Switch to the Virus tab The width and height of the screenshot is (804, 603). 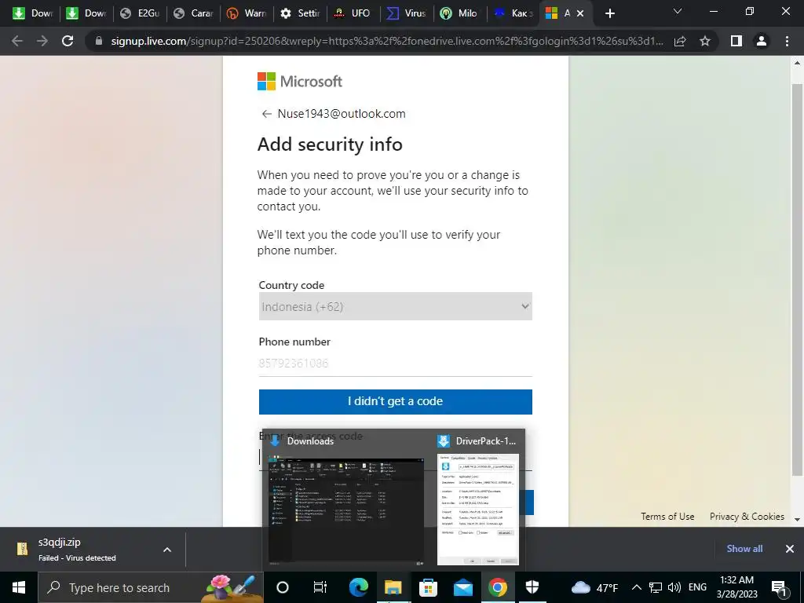tap(407, 13)
